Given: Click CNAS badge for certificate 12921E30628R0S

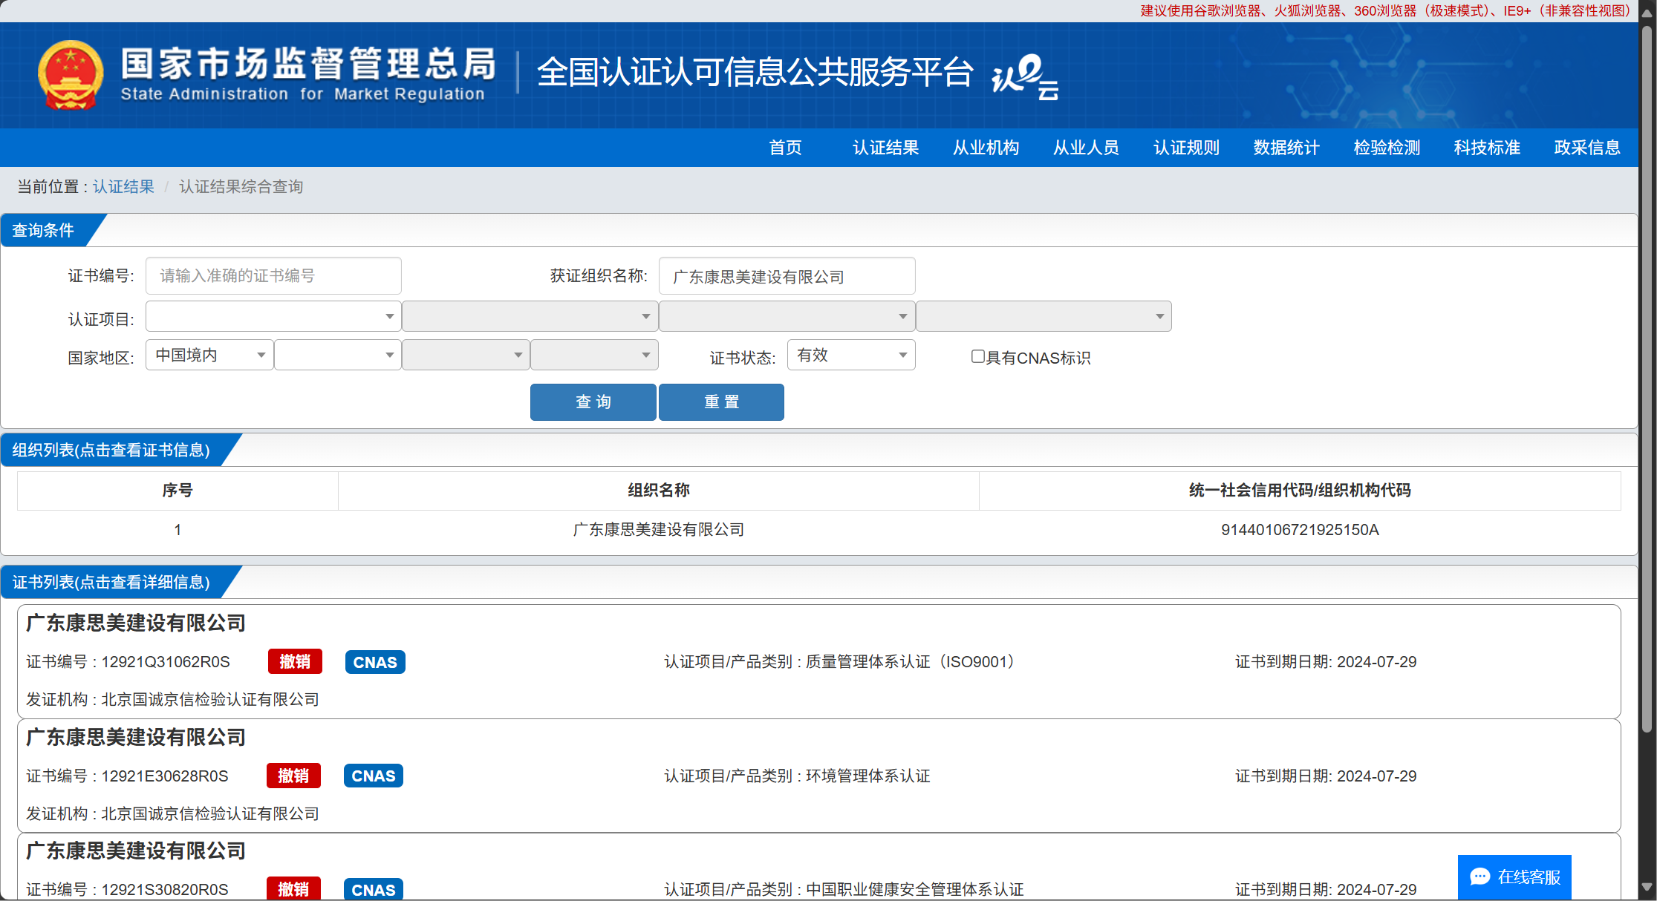Looking at the screenshot, I should pos(374,776).
